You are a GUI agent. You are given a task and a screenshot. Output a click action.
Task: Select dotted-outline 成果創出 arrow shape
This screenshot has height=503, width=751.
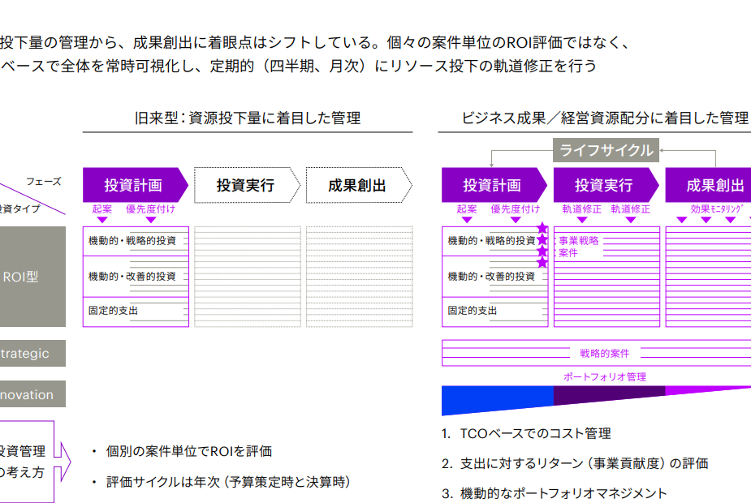click(x=359, y=185)
